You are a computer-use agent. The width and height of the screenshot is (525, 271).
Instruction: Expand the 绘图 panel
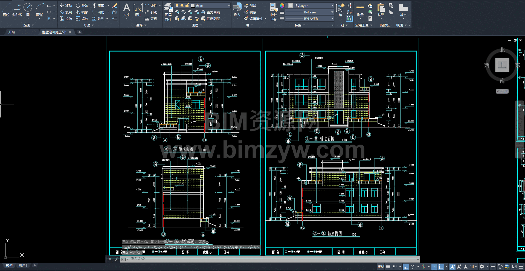tap(29, 25)
